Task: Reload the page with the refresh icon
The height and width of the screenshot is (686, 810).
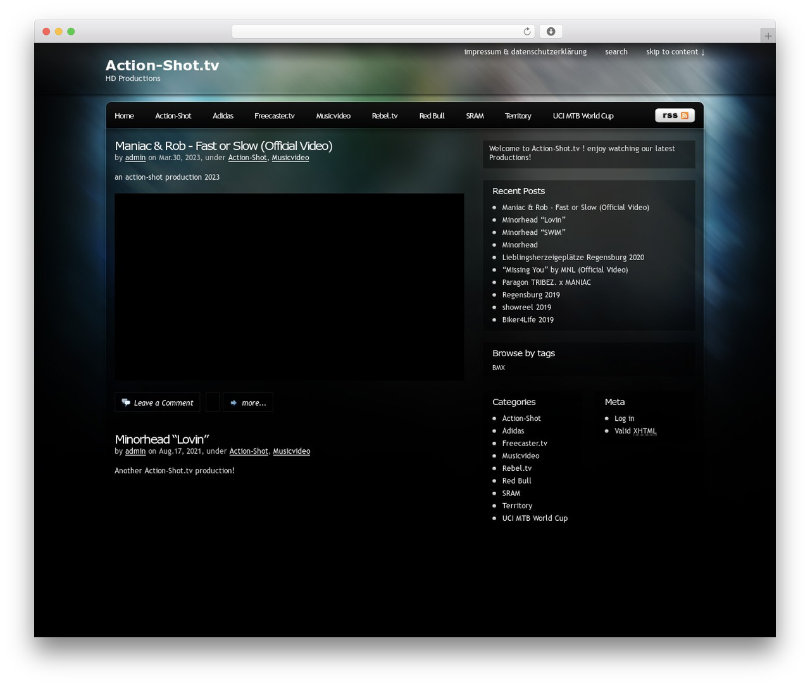Action: click(x=527, y=32)
